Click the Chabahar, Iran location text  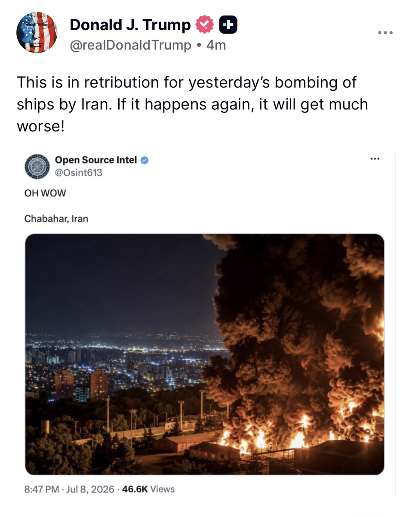[56, 218]
